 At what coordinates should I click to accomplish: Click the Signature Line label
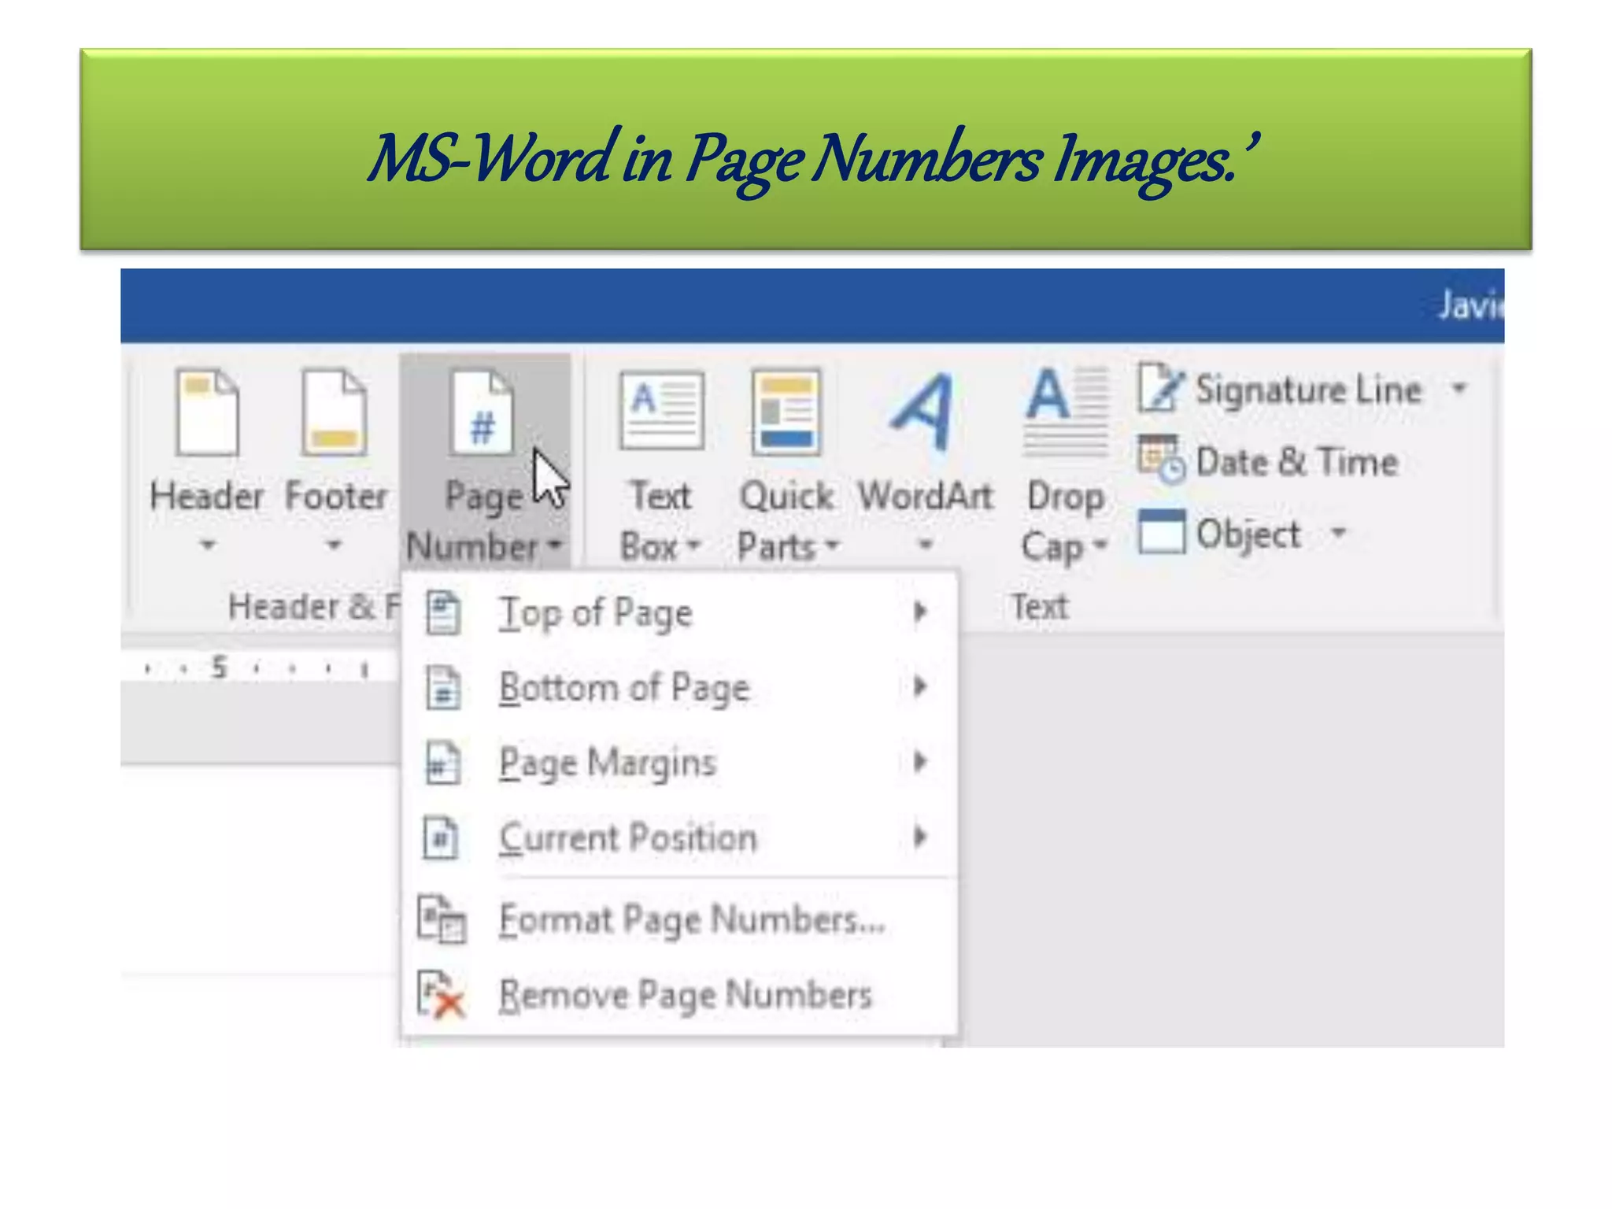(x=1309, y=390)
